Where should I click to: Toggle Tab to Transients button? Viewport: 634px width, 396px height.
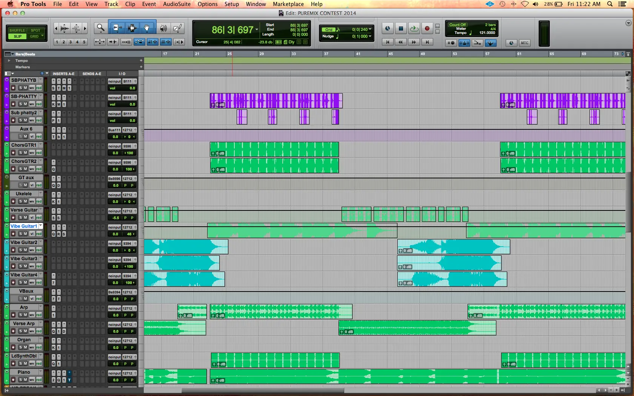[113, 42]
